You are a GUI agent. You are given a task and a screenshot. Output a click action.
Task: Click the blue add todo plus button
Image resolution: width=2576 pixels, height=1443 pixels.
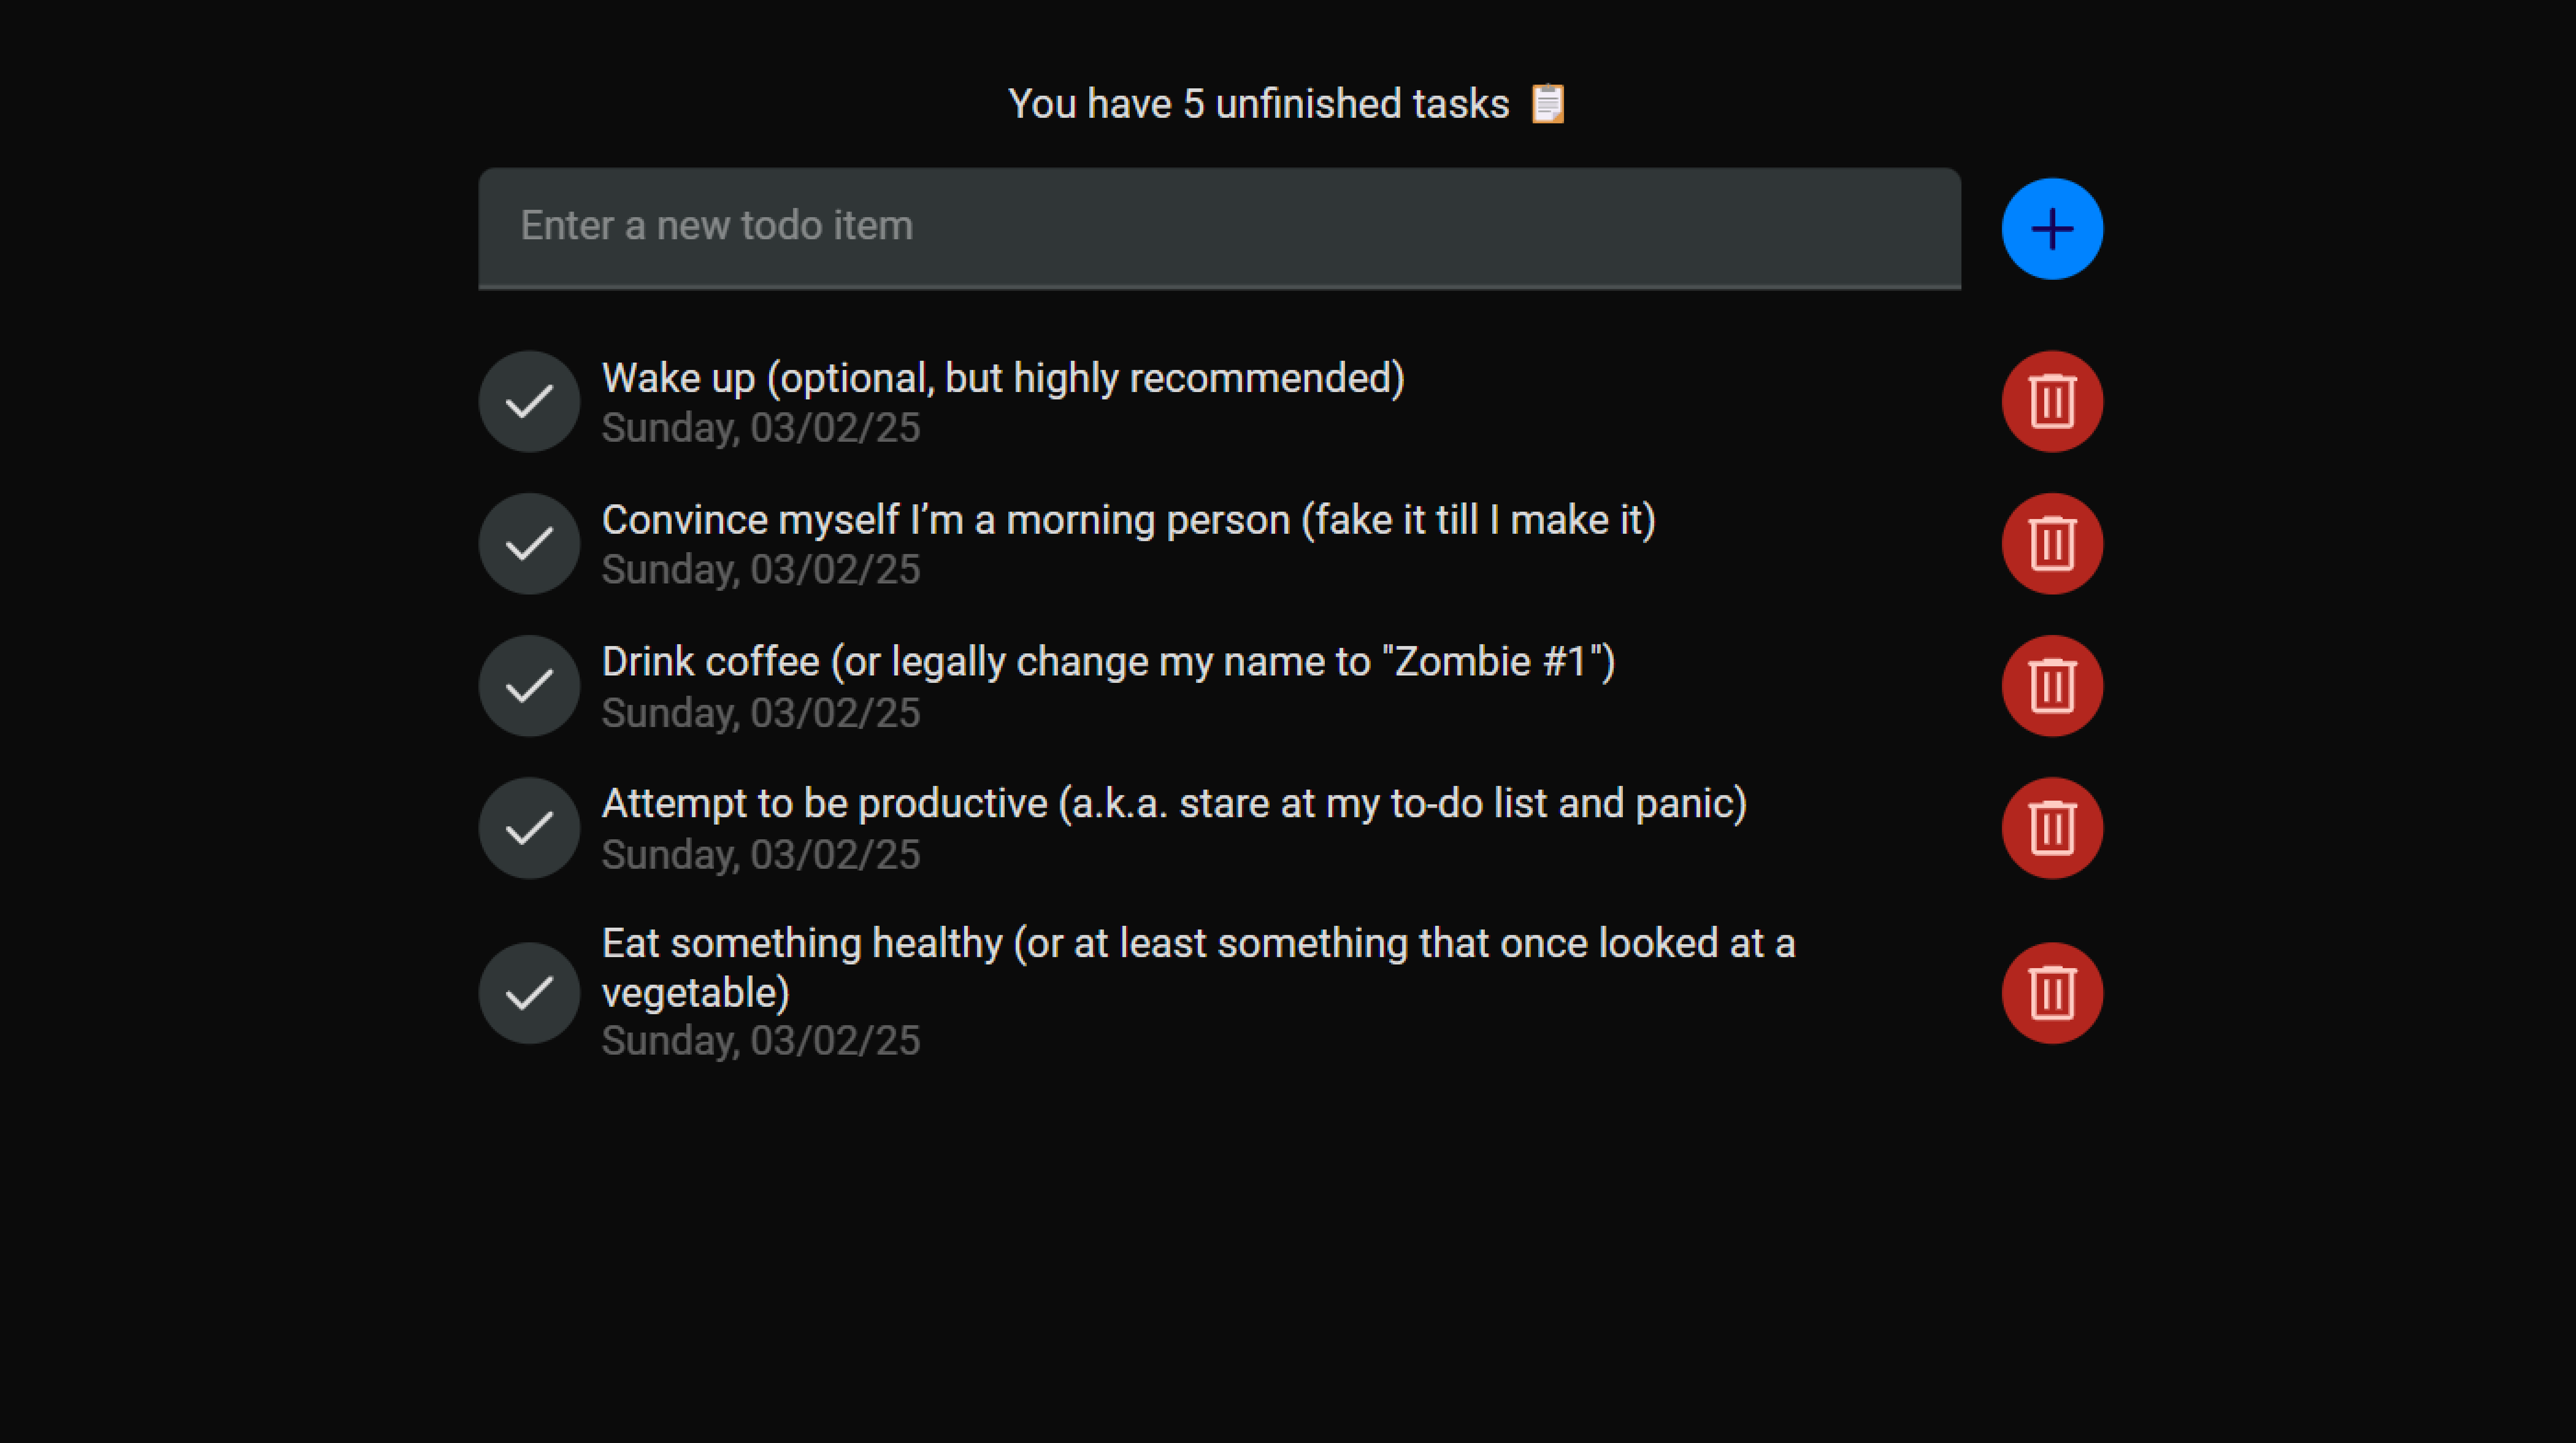(x=2051, y=229)
